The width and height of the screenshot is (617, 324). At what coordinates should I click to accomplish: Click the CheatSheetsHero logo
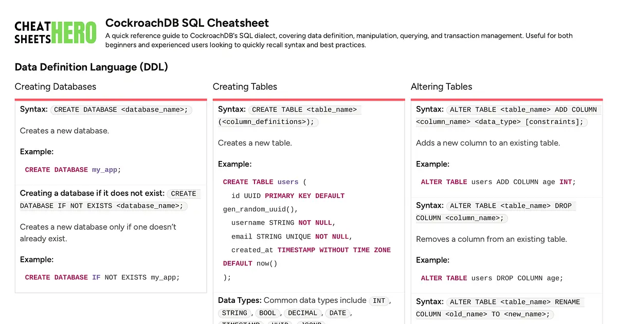click(55, 32)
